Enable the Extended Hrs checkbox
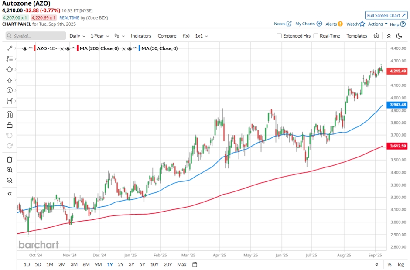 click(x=279, y=36)
